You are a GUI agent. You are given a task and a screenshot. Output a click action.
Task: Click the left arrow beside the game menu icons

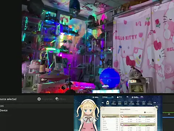(x=103, y=103)
